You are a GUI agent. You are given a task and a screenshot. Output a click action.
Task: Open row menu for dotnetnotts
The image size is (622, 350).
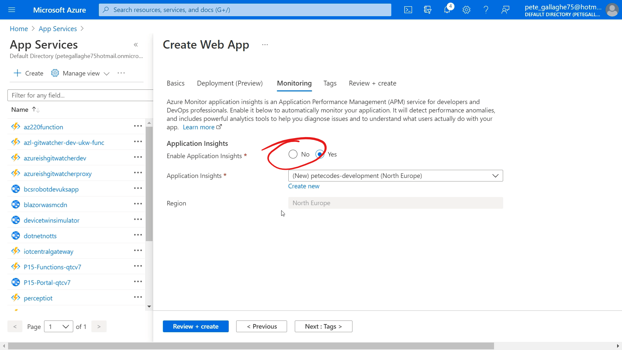pos(138,235)
